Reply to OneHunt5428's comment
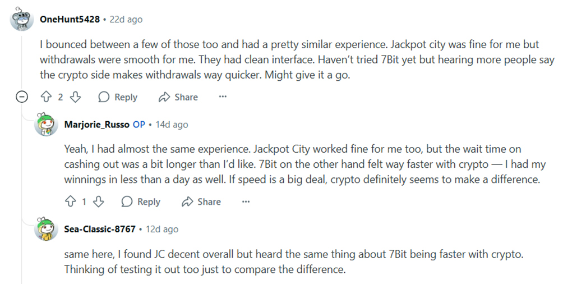Viewport: 563px width, 284px height. (x=118, y=97)
